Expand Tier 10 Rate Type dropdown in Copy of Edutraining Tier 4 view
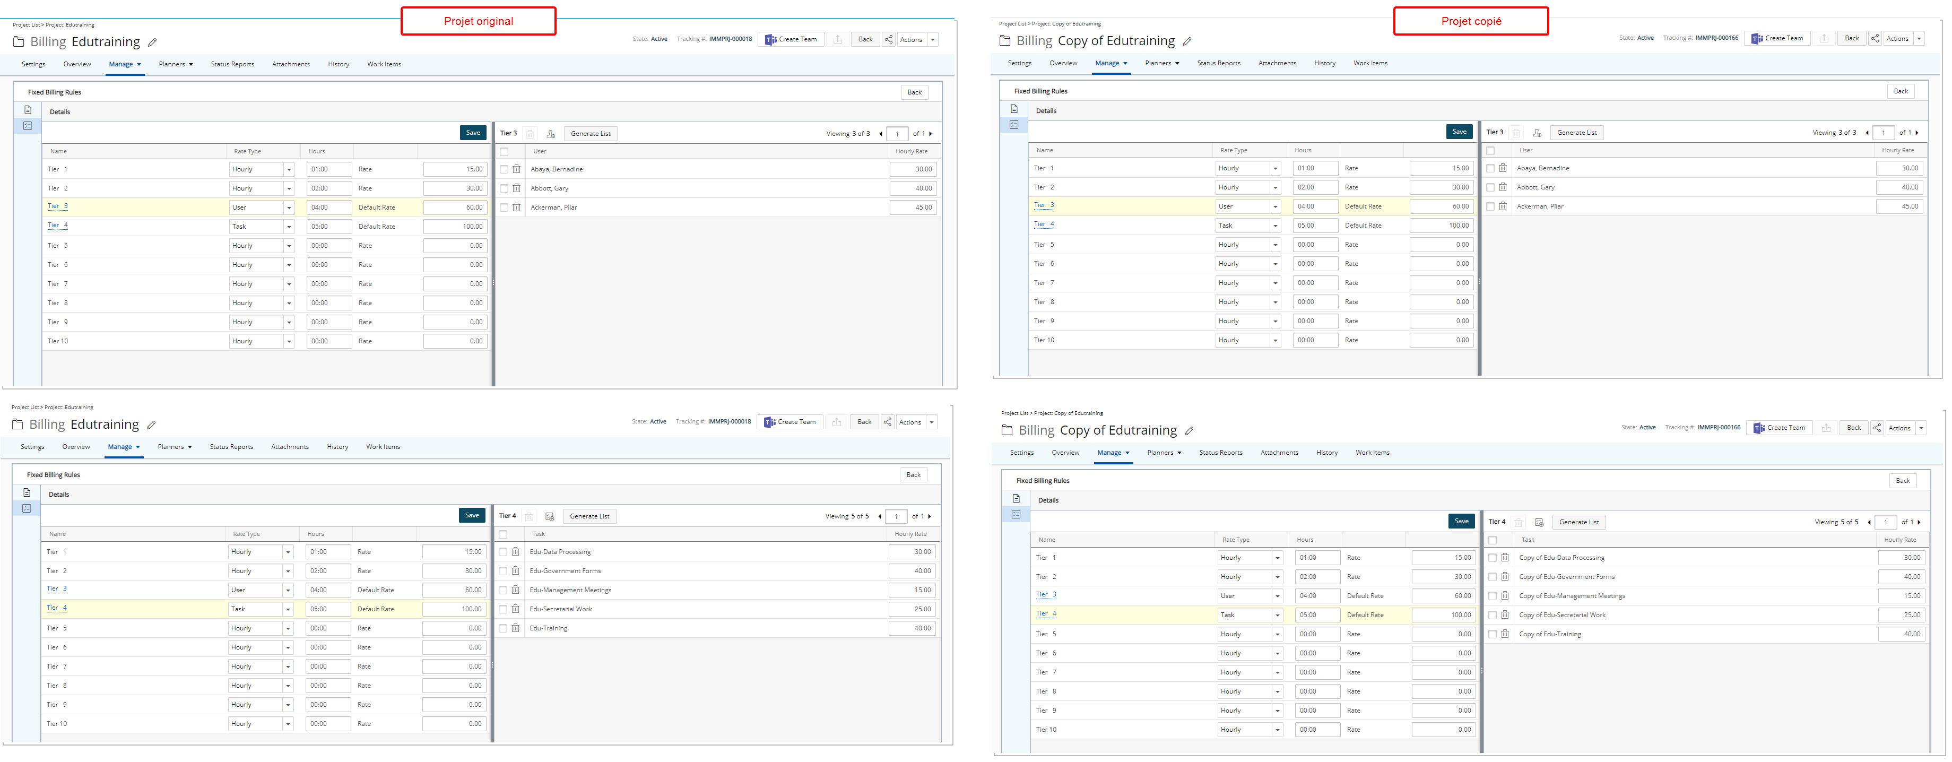 click(x=1278, y=730)
